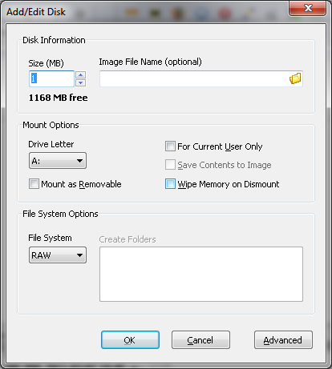Tick the For Current User Only checkbox
The height and width of the screenshot is (369, 332).
[x=170, y=146]
